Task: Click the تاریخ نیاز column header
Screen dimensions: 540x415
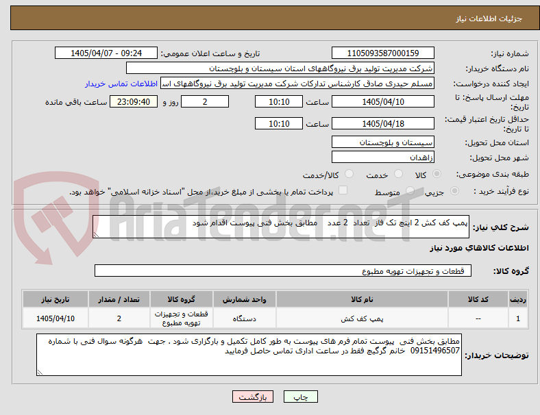Action: 56,299
